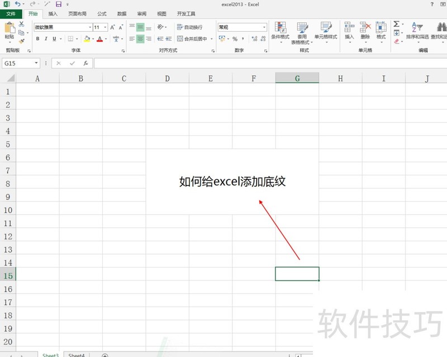Open Cell Styles
The image size is (447, 357).
coord(326,32)
